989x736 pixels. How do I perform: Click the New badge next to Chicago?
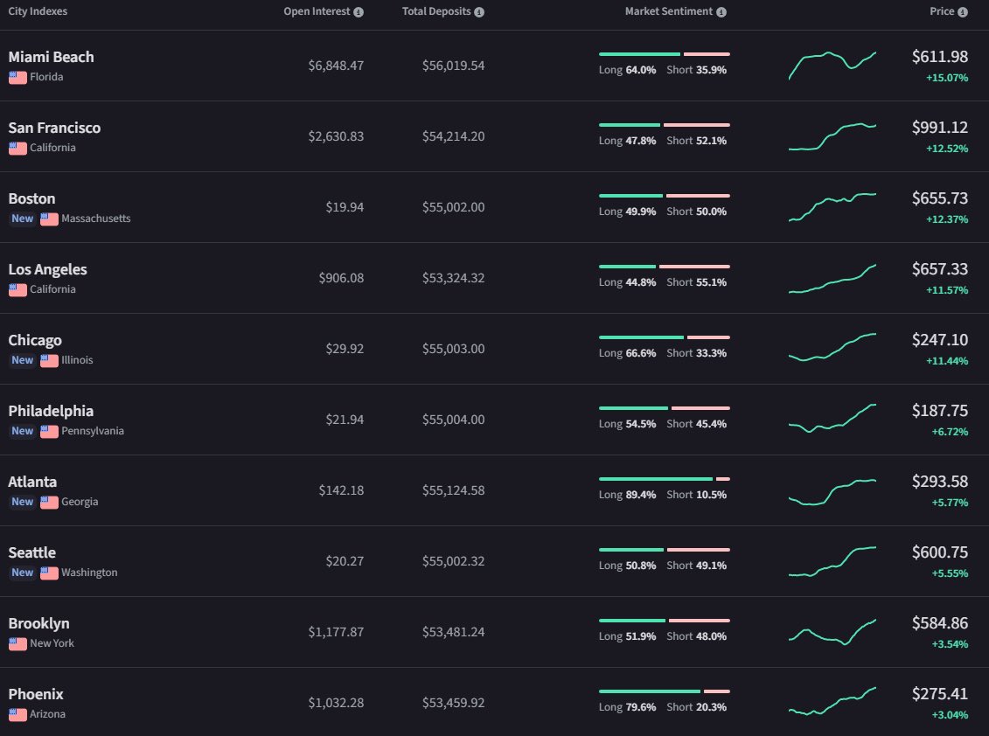[x=22, y=360]
